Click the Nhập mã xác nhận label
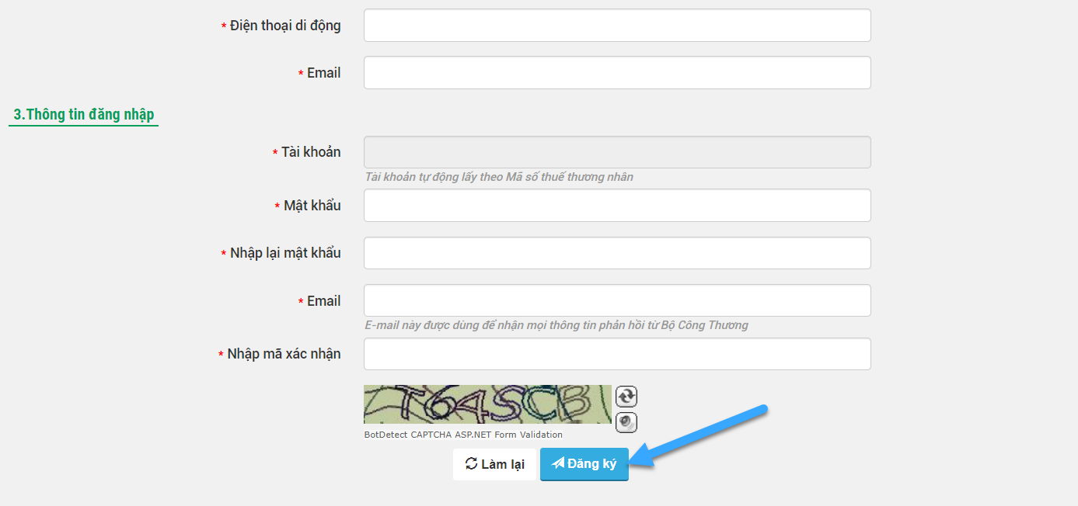Image resolution: width=1078 pixels, height=506 pixels. pyautogui.click(x=284, y=354)
